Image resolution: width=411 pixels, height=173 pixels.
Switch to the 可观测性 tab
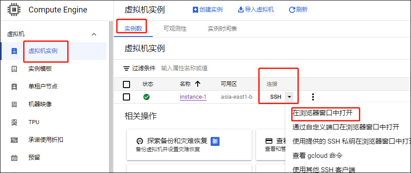[x=175, y=29]
